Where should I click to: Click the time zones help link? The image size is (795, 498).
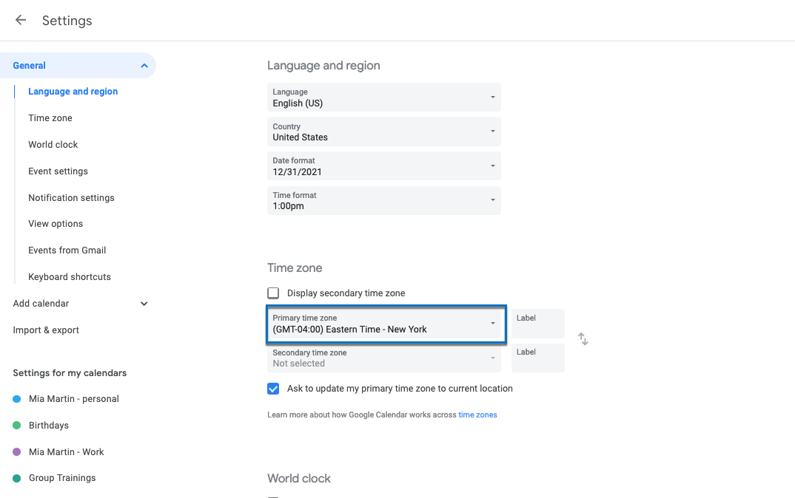click(477, 415)
